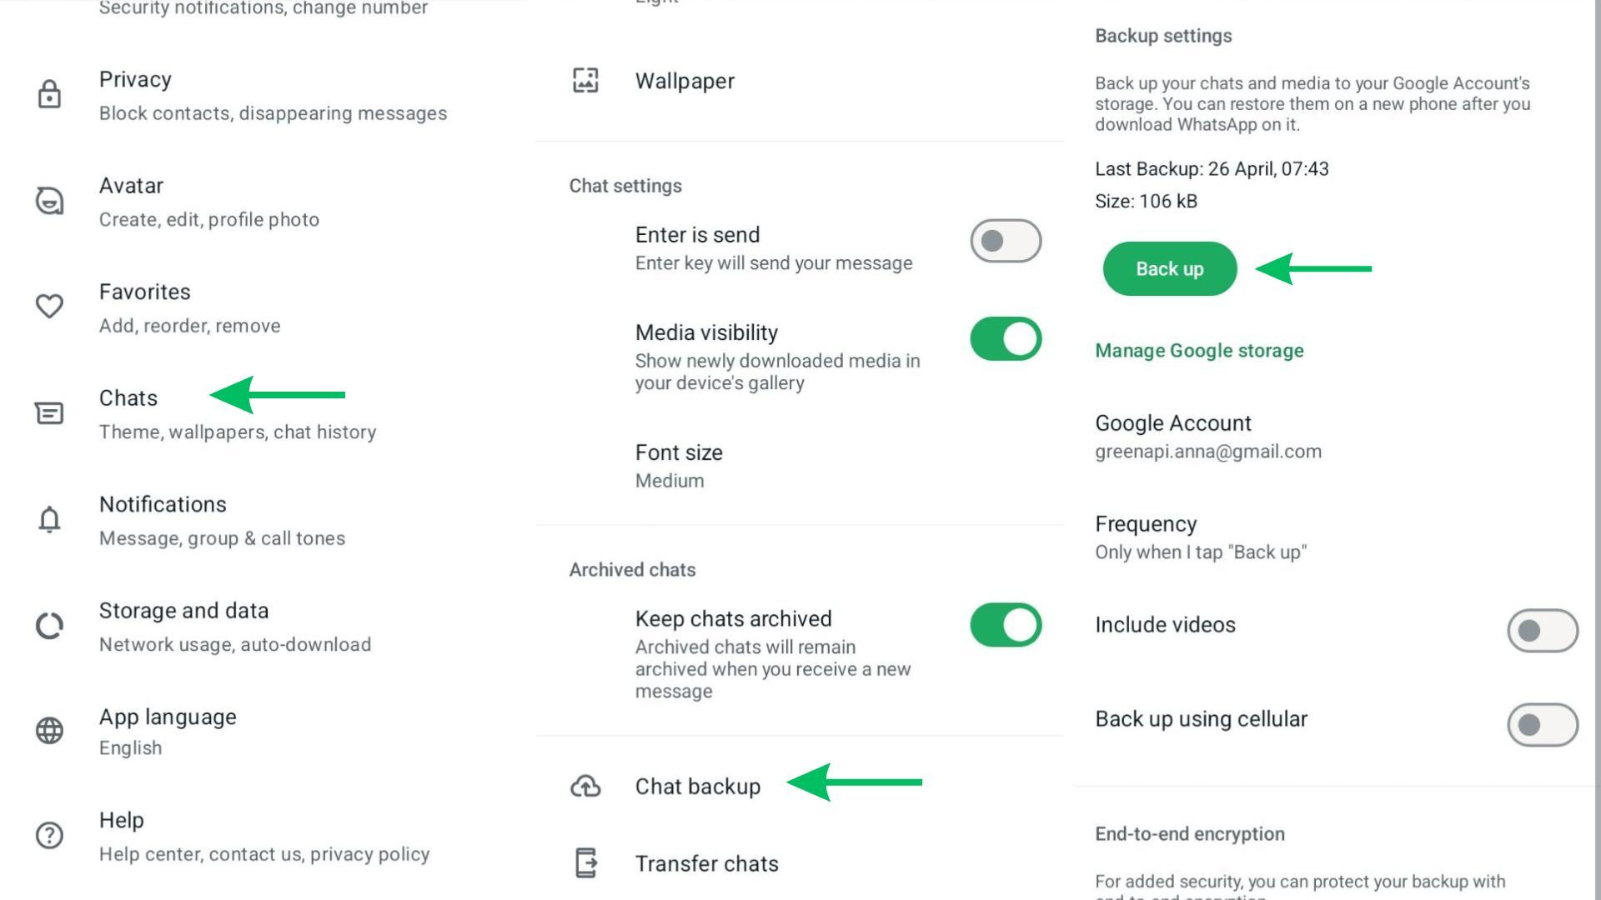Click the Help question mark icon
Image resolution: width=1601 pixels, height=900 pixels.
click(49, 835)
